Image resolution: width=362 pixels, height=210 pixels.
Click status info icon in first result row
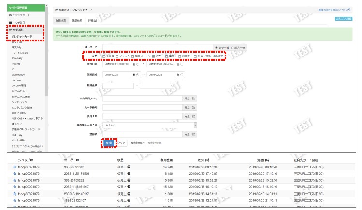tap(129, 166)
